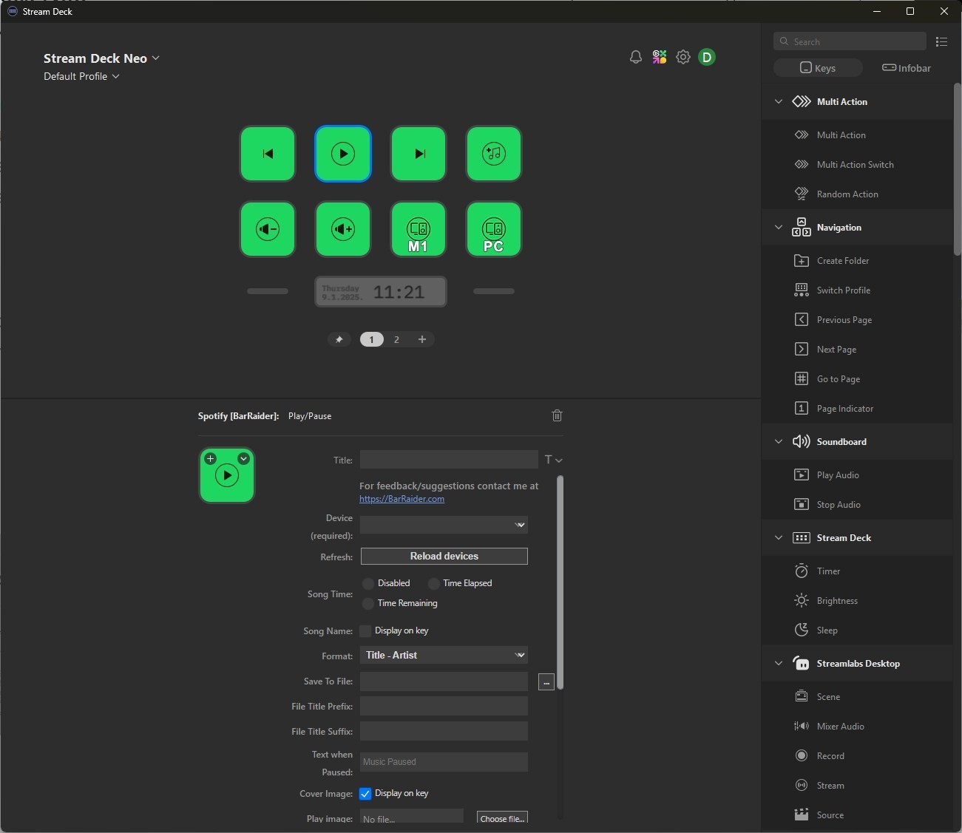The height and width of the screenshot is (833, 962).
Task: Open the title text style dropdown
Action: point(554,460)
